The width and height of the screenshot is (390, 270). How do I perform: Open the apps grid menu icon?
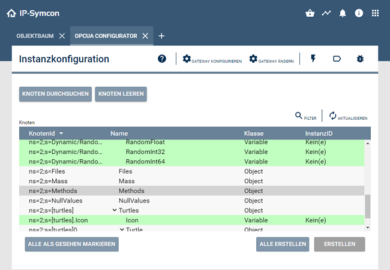[x=376, y=13]
